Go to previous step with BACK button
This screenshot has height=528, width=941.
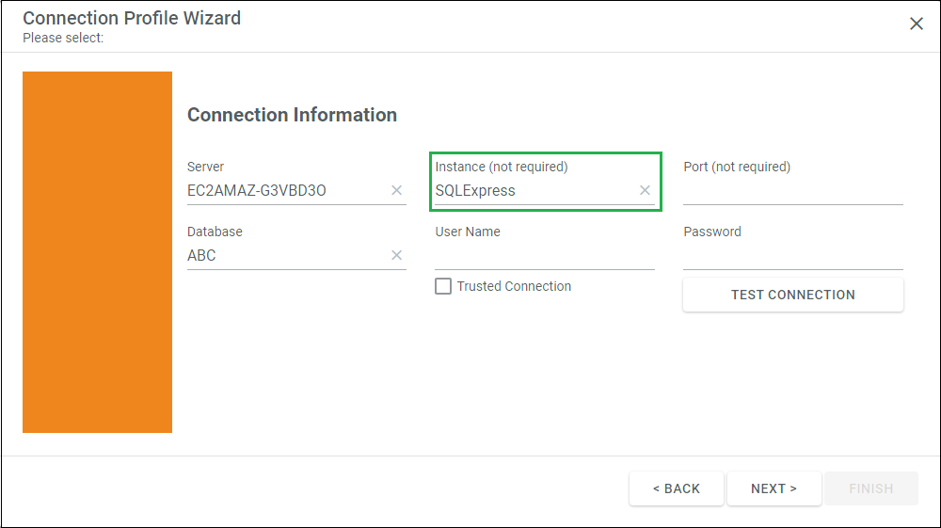pos(677,488)
